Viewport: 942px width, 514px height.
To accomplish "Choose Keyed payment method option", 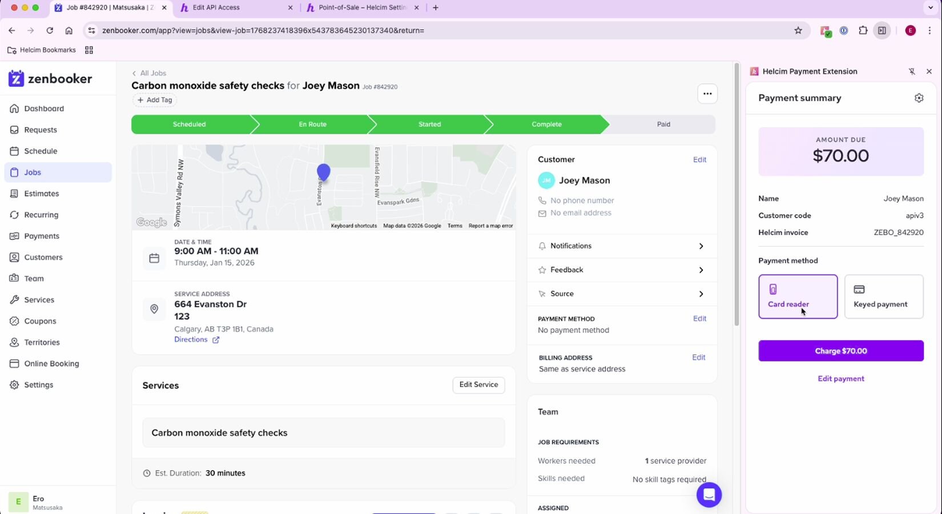I will point(883,296).
